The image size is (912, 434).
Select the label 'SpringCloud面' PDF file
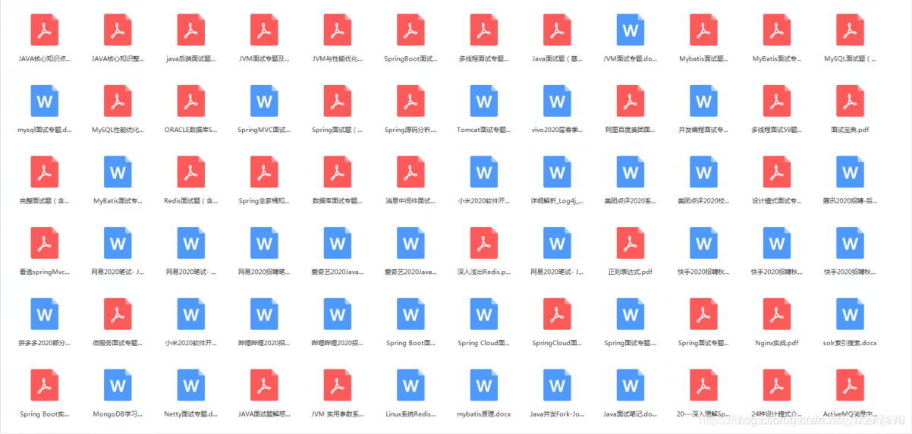(558, 343)
